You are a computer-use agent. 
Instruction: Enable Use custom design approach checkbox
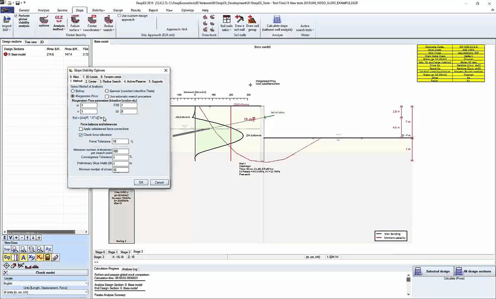click(119, 15)
